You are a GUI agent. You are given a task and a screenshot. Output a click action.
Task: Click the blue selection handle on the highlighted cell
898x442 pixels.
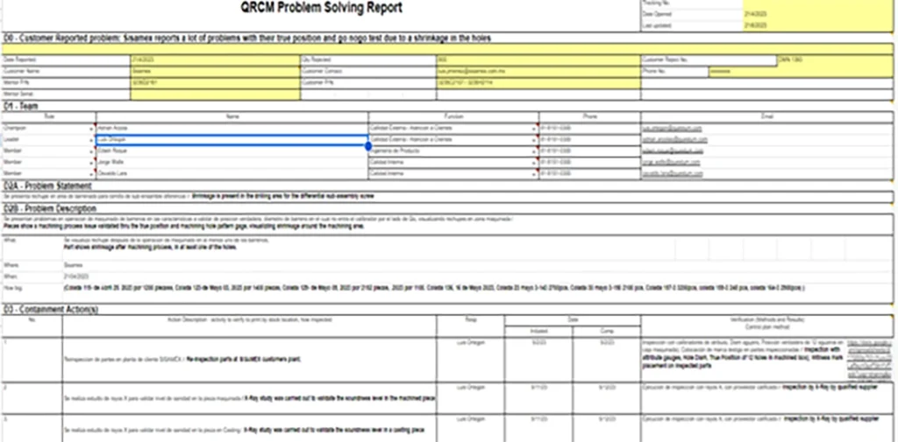[367, 145]
